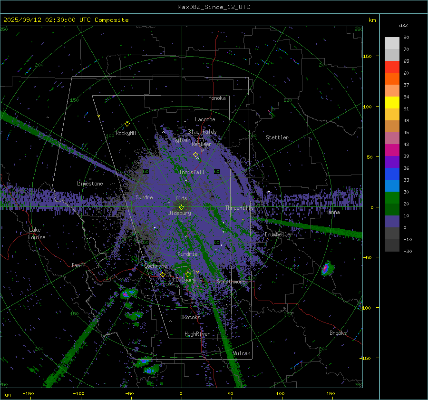
Task: Click the Lake Louise label
Action: 37,234
